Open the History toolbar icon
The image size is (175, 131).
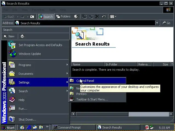pos(76,16)
